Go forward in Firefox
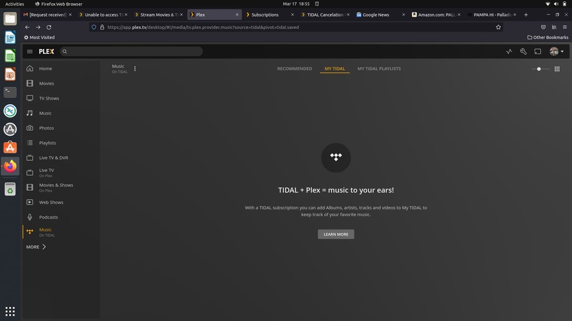The width and height of the screenshot is (572, 321). [38, 27]
